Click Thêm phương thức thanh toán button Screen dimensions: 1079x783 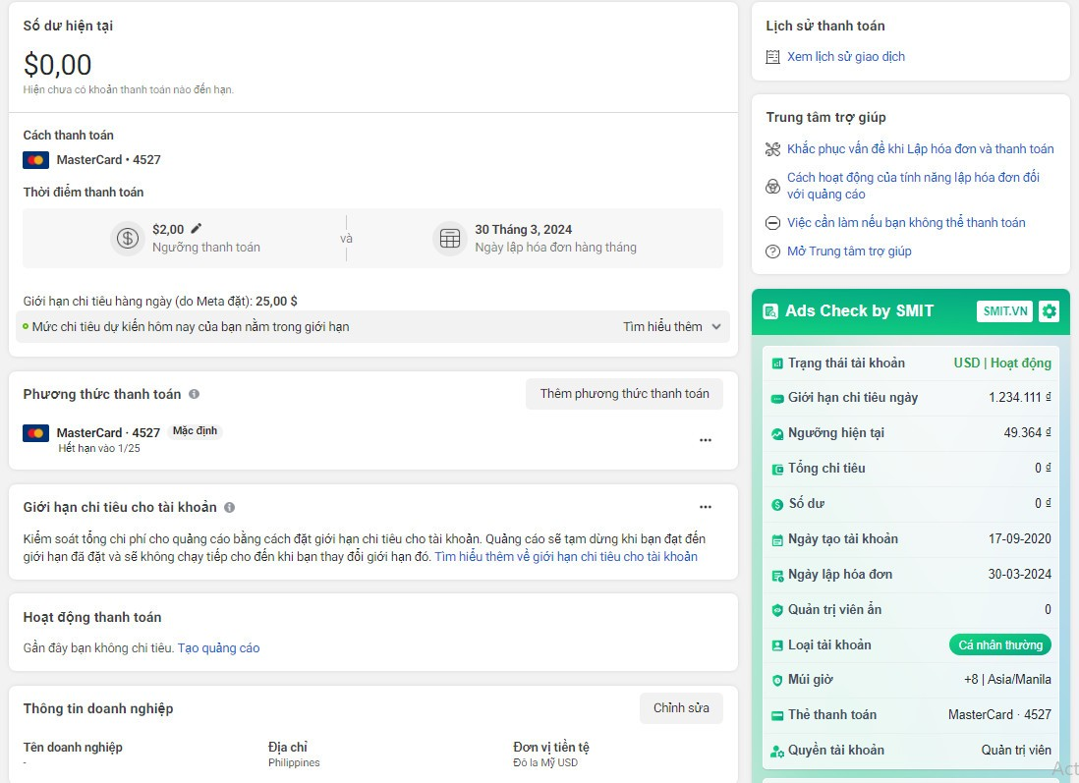click(624, 394)
